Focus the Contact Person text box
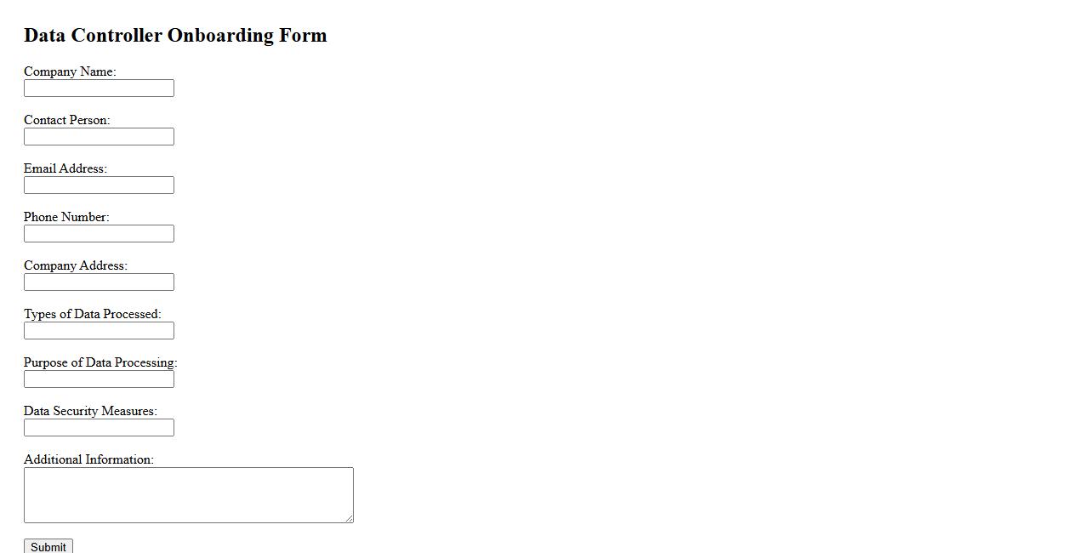The width and height of the screenshot is (1087, 553). coord(99,137)
